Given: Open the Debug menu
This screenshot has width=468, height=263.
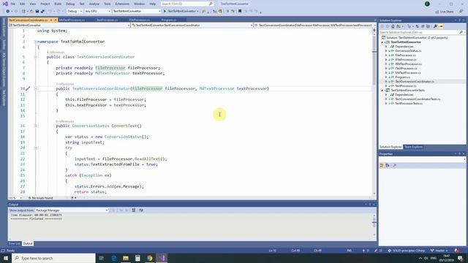Looking at the screenshot, I should [70, 4].
